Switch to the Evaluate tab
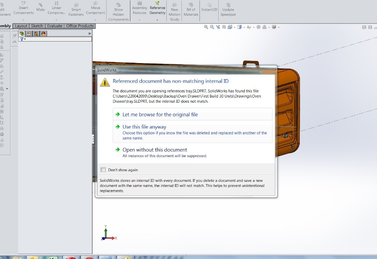377x259 pixels. [x=55, y=26]
